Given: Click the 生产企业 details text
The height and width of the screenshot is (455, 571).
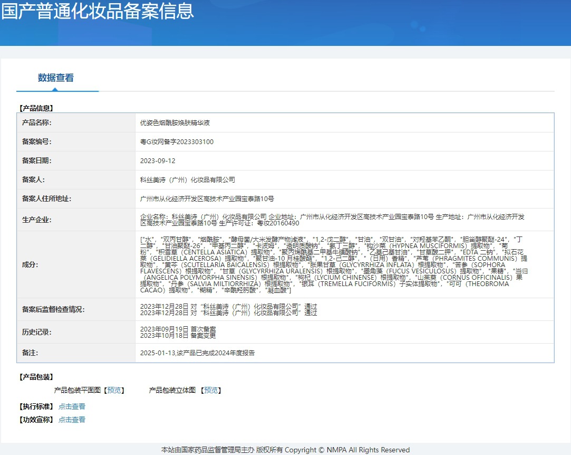Looking at the screenshot, I should tap(332, 220).
